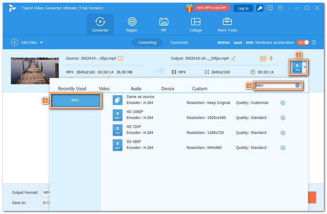Click the format search input field
The width and height of the screenshot is (327, 214).
[x=274, y=86]
